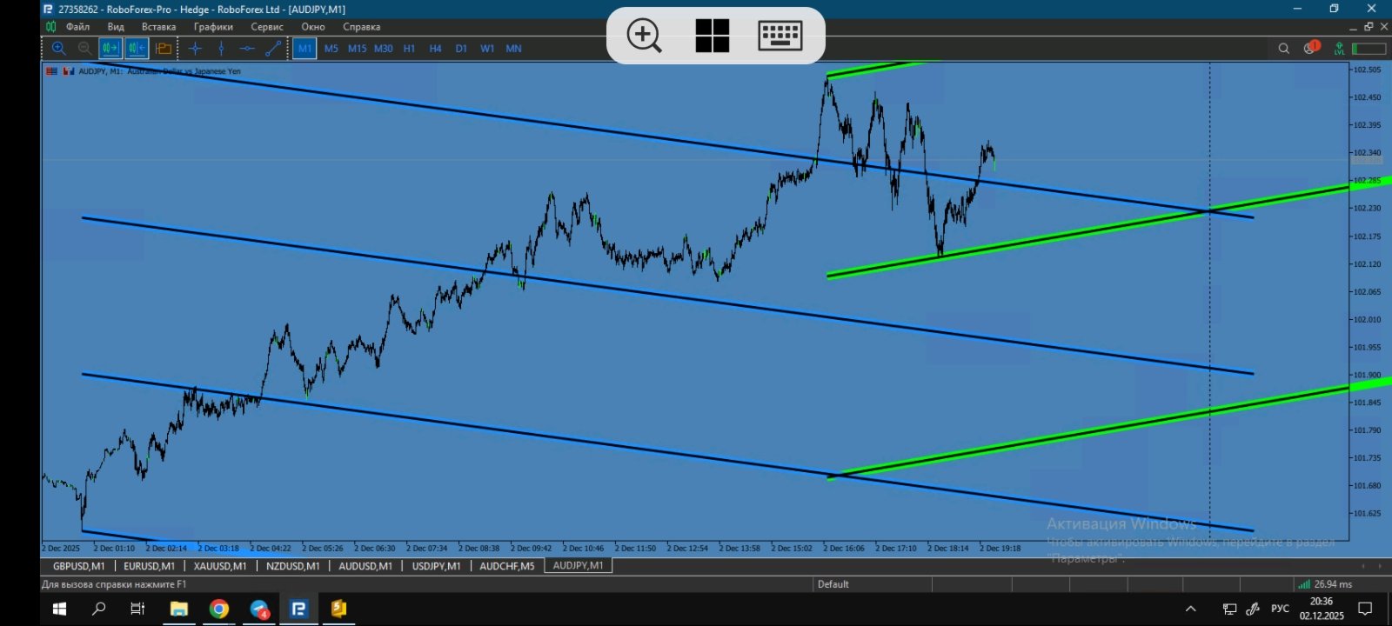
Task: Open the account icon with red notification
Action: 1311,48
